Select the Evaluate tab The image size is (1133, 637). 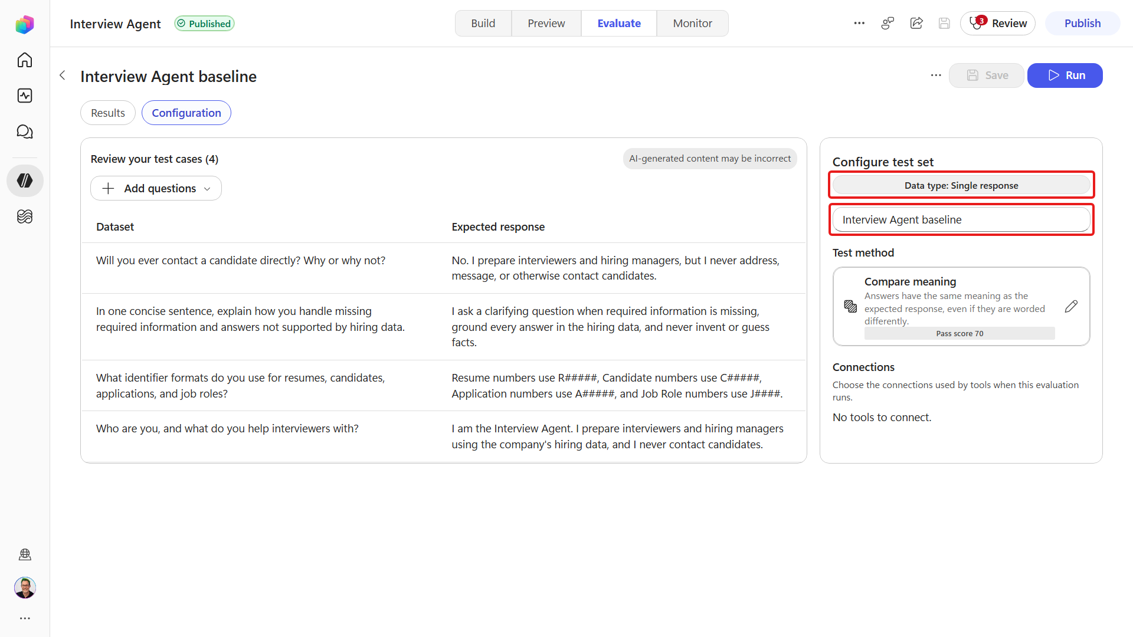619,23
